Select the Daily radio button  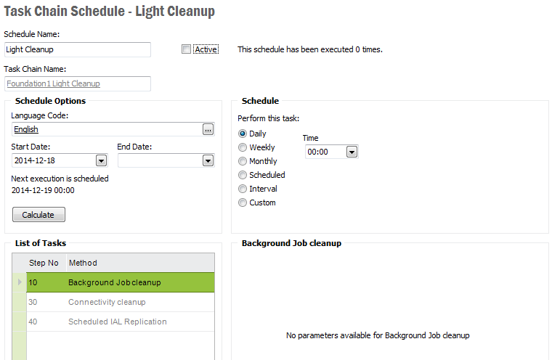pyautogui.click(x=243, y=134)
